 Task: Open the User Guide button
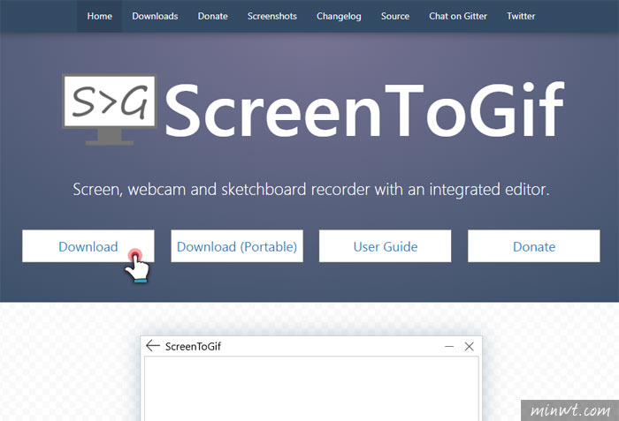click(x=385, y=246)
